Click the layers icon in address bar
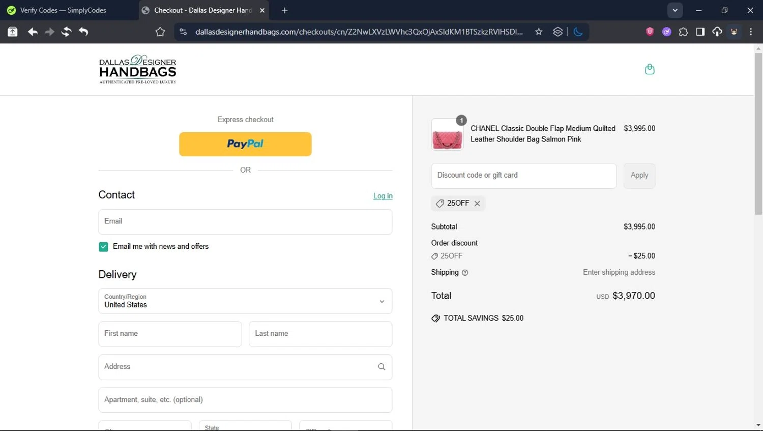Viewport: 763px width, 431px height. (558, 32)
